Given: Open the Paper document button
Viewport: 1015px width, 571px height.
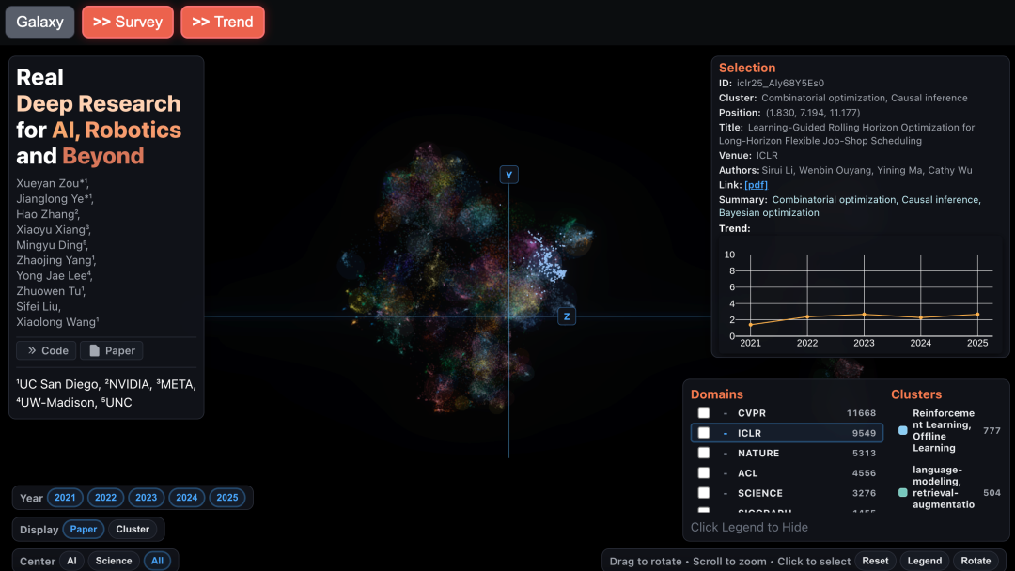Looking at the screenshot, I should click(x=111, y=350).
